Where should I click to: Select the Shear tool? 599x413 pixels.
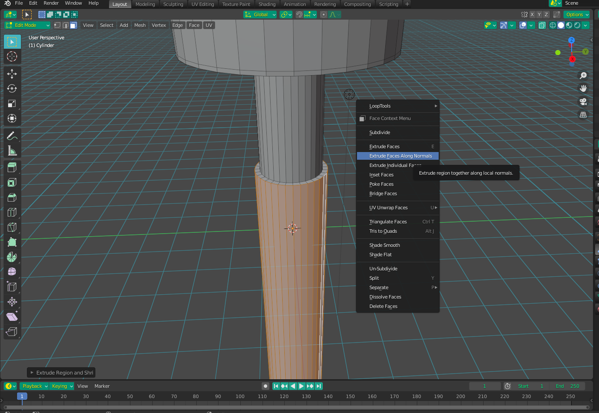pos(12,316)
